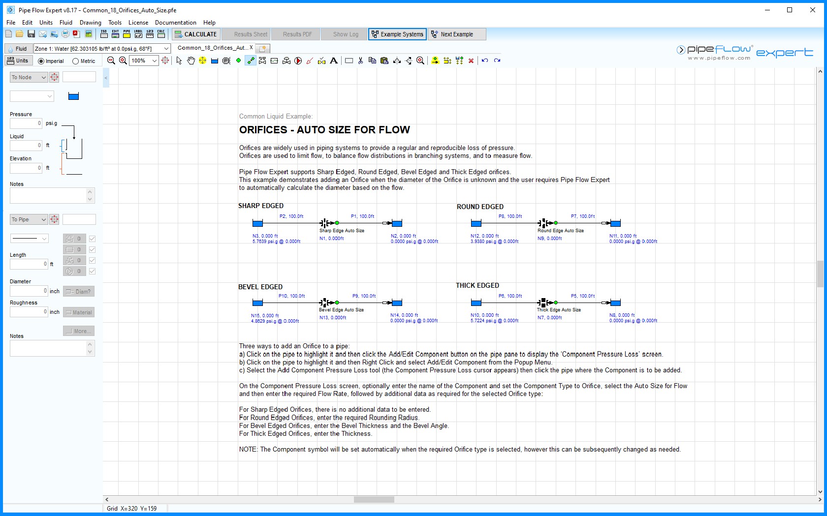Screen dimensions: 827x516
Task: Click the scissors cut icon
Action: point(360,61)
